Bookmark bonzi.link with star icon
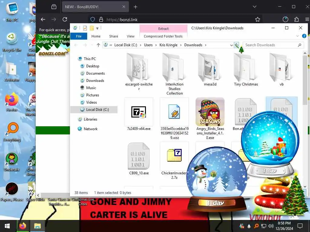The image size is (310, 232). tap(257, 19)
